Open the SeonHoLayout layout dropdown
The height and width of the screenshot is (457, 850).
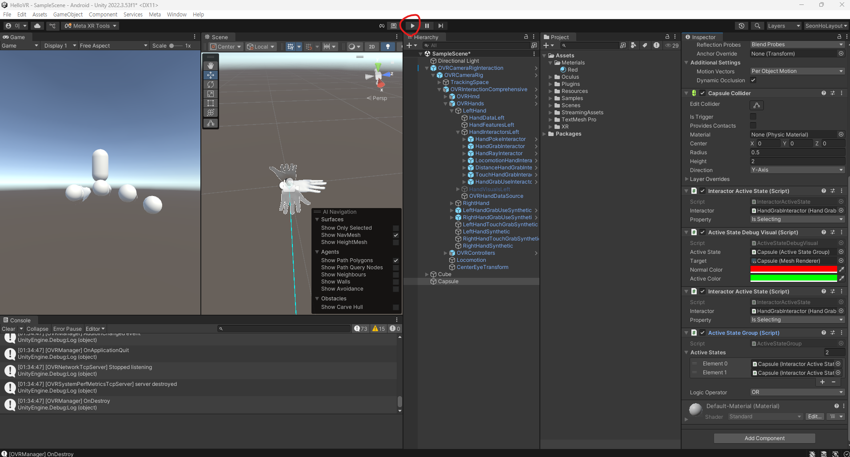pos(826,26)
